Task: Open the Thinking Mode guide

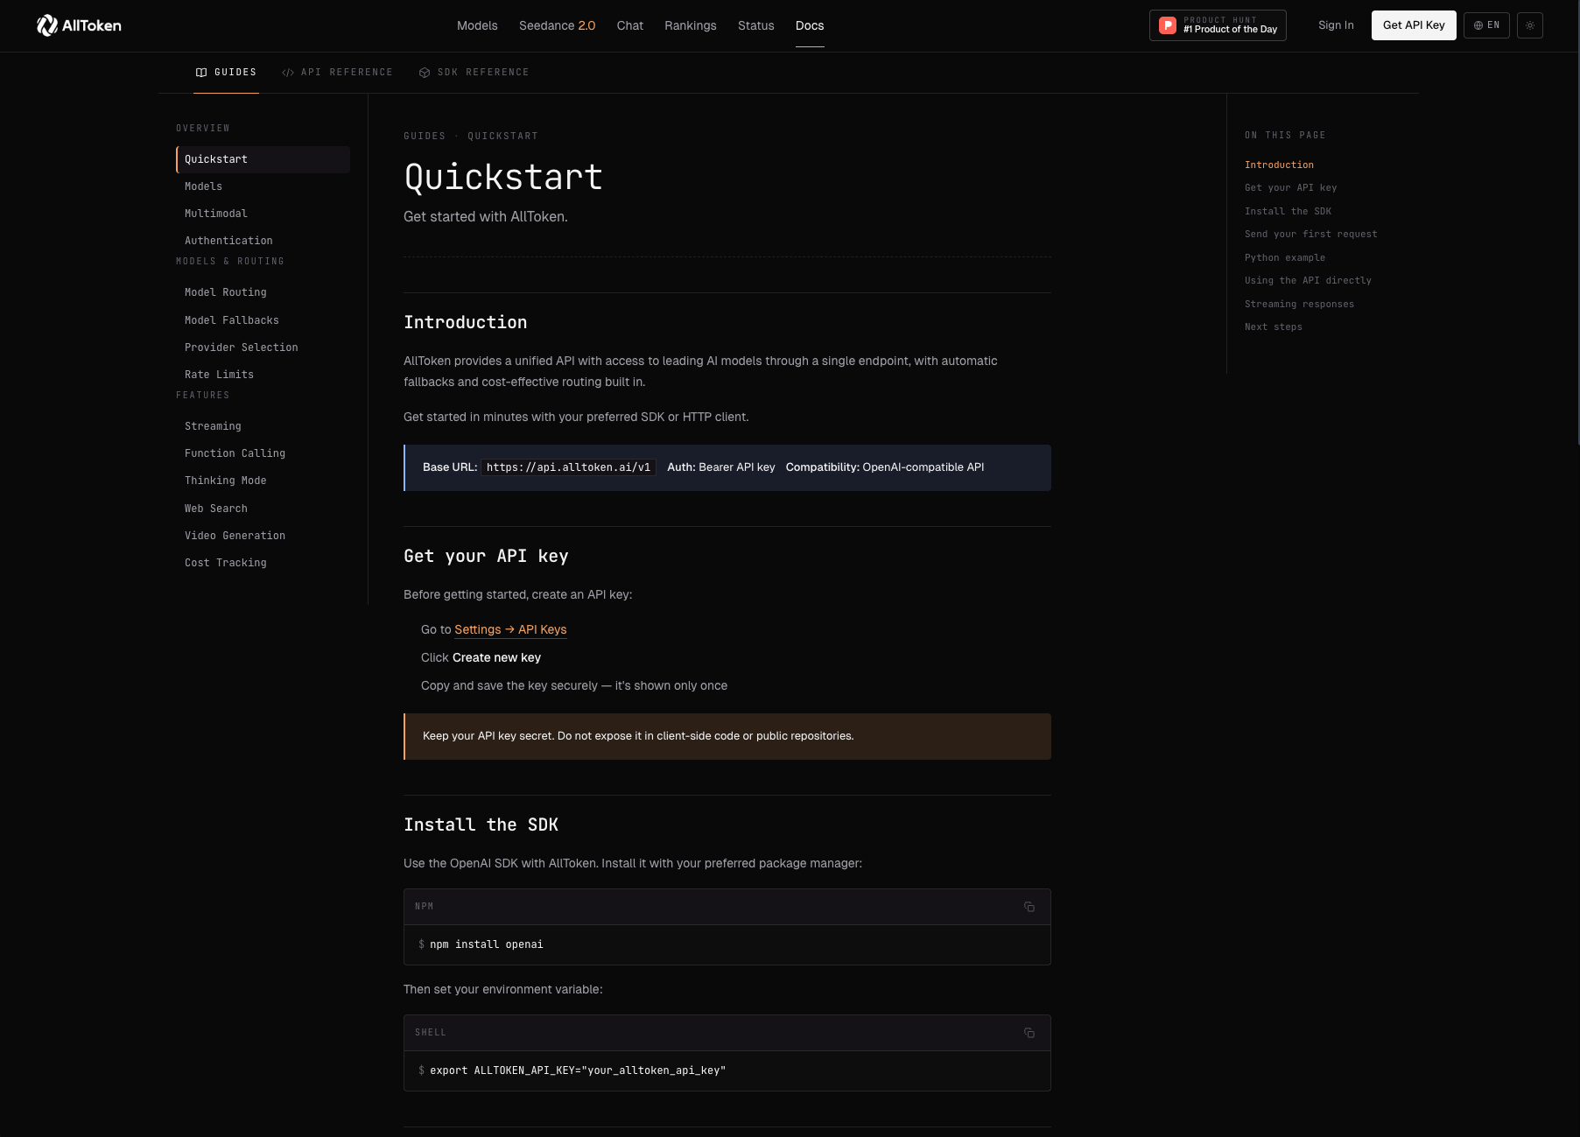Action: (263, 481)
